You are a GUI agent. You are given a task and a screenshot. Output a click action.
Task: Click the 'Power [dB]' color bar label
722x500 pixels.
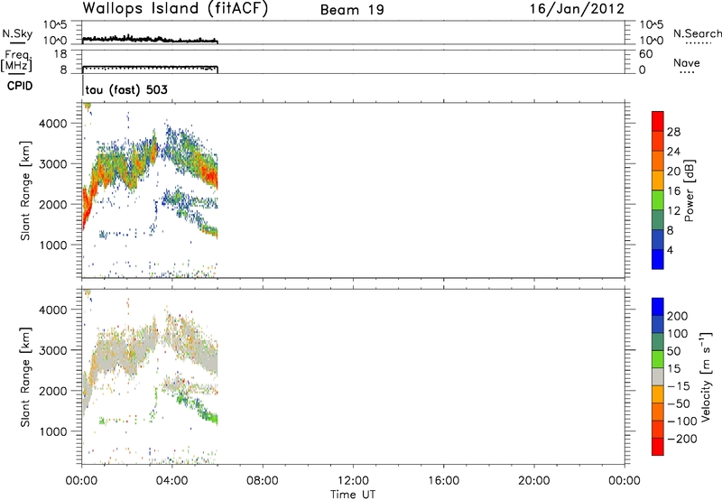coord(689,190)
